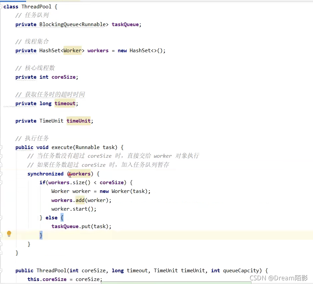Click taskQueue in the private field declaration
The height and width of the screenshot is (284, 313).
pyautogui.click(x=125, y=24)
